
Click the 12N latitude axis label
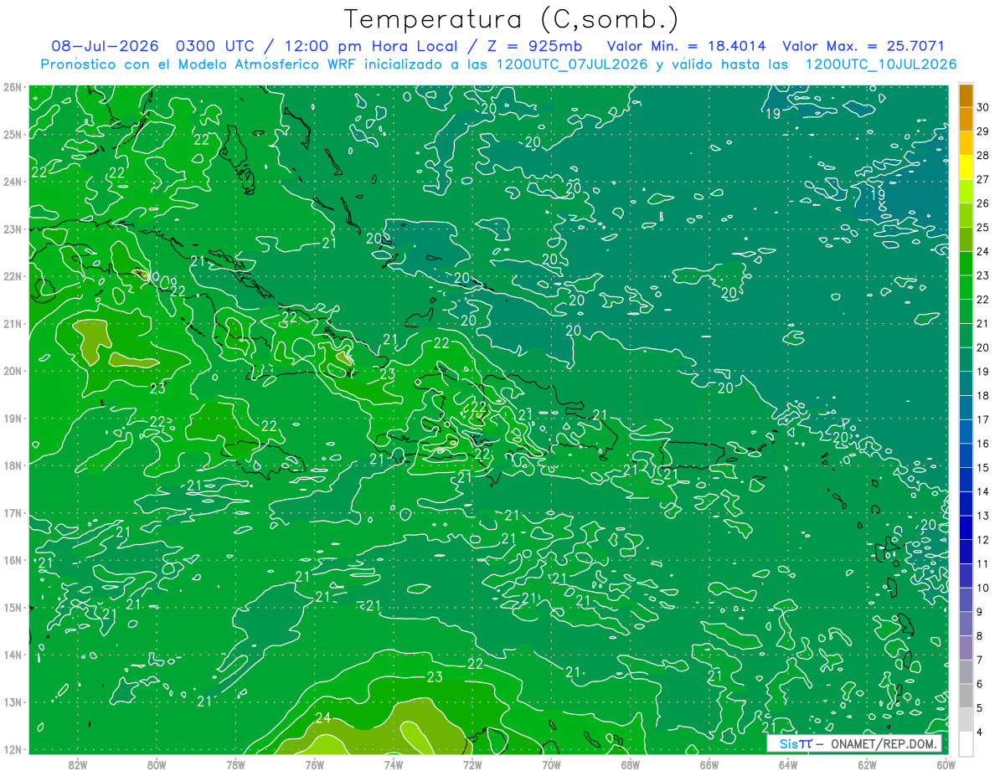point(12,750)
